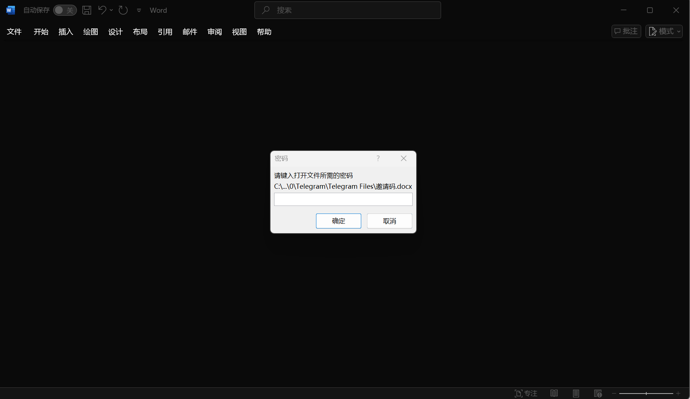
Task: Expand the editing Mode dropdown
Action: point(664,31)
